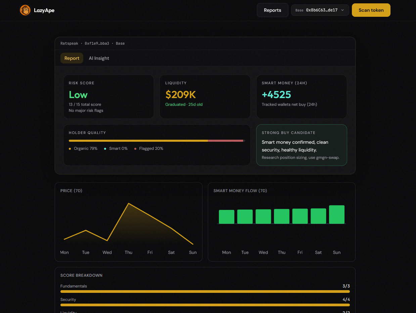The image size is (416, 313).
Task: Click the Scan token button
Action: [x=371, y=10]
